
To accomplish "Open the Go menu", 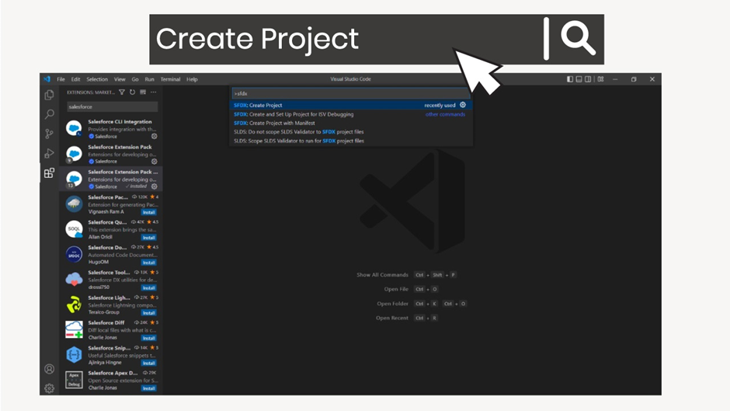I will 135,79.
